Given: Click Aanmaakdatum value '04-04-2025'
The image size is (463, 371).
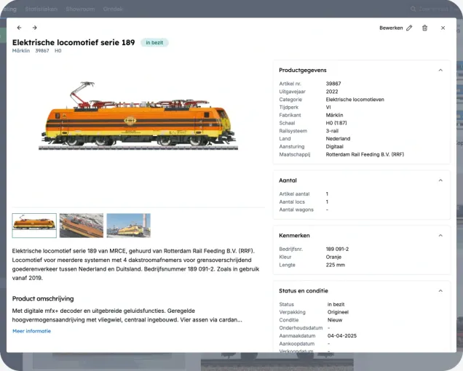Looking at the screenshot, I should pos(342,336).
